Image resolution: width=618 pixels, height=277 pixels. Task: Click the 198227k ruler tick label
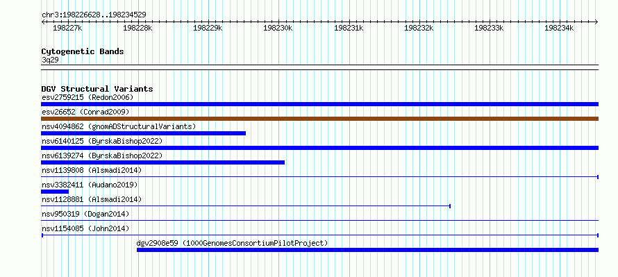[x=67, y=28]
